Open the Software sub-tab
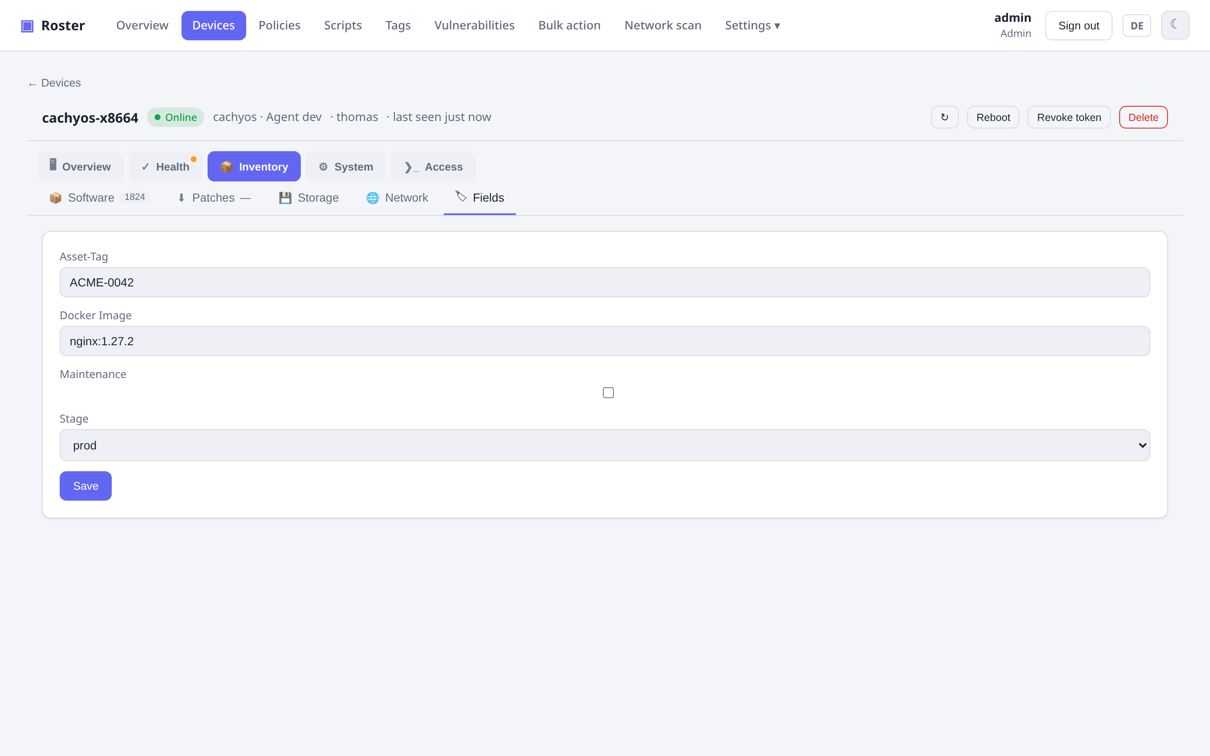 tap(99, 197)
